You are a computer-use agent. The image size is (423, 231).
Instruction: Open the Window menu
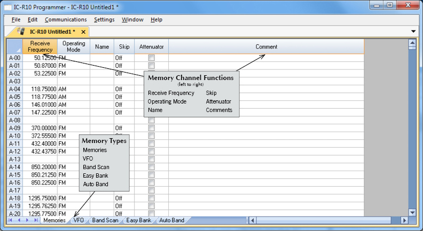click(x=132, y=20)
